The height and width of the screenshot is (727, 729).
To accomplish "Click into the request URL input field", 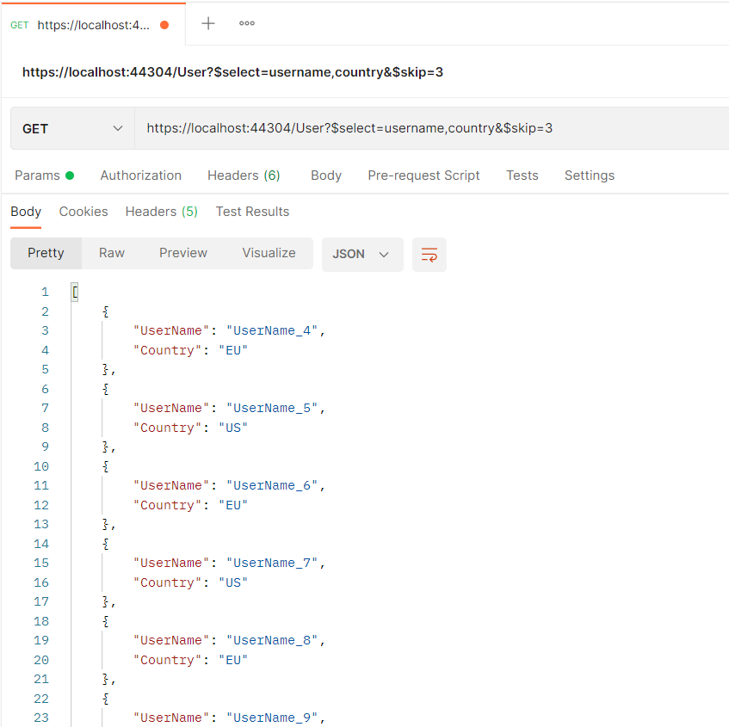I will (430, 129).
